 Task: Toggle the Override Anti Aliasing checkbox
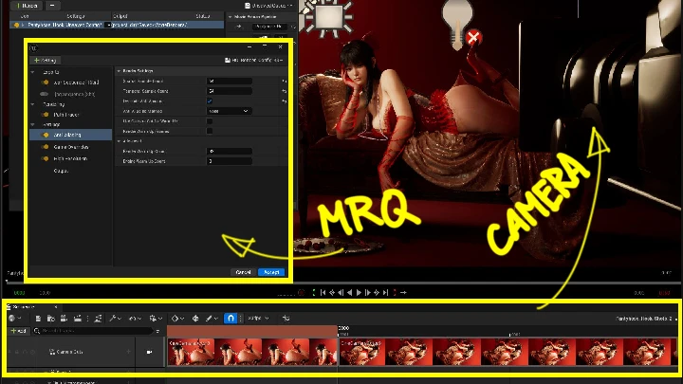(210, 101)
